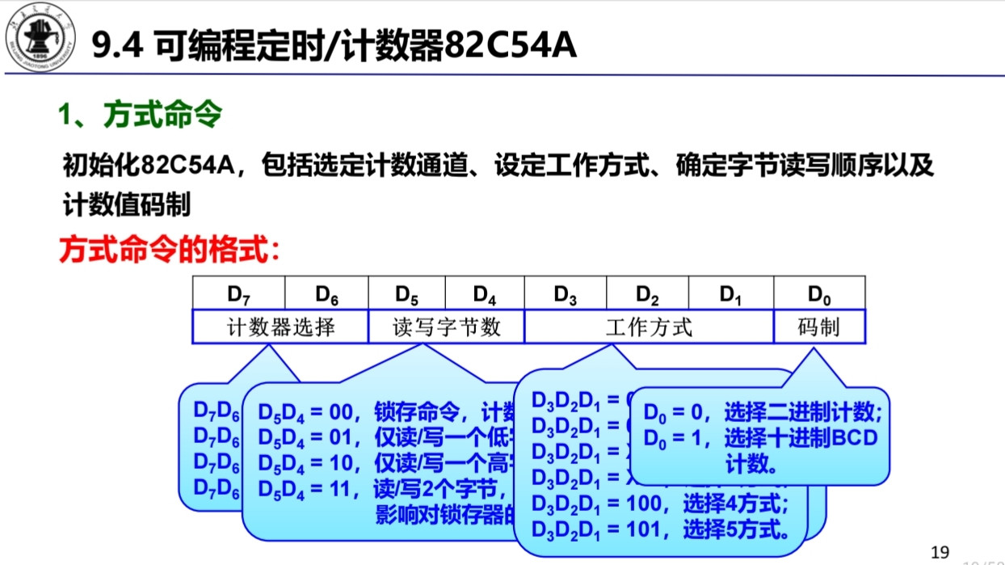Click the 'D5D4 = 01' callout line
Image resolution: width=1005 pixels, height=565 pixels.
point(386,437)
